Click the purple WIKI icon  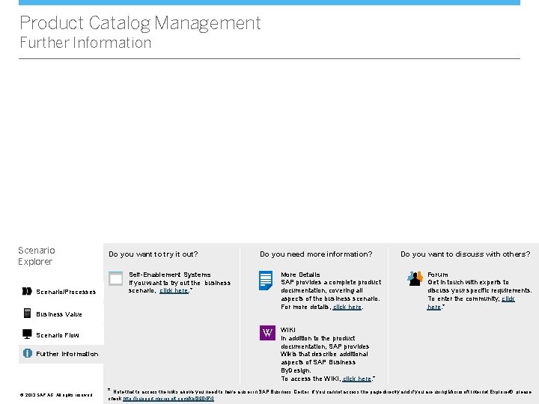[x=267, y=333]
